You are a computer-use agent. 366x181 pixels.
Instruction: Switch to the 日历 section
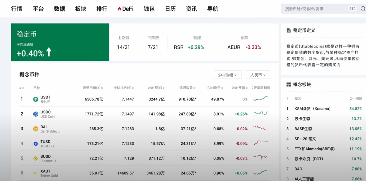170,9
